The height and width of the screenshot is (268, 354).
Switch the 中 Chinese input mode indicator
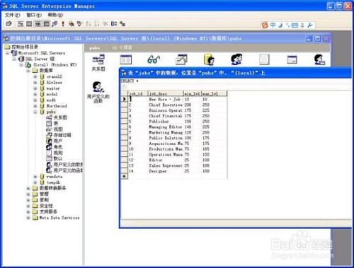click(273, 25)
